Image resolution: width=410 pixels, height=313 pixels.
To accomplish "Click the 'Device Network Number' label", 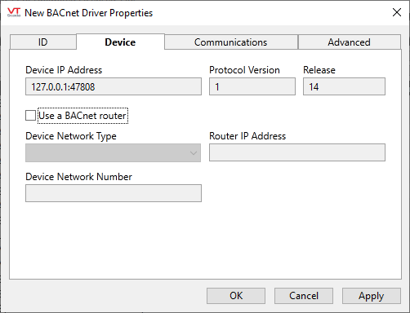I will [x=78, y=177].
